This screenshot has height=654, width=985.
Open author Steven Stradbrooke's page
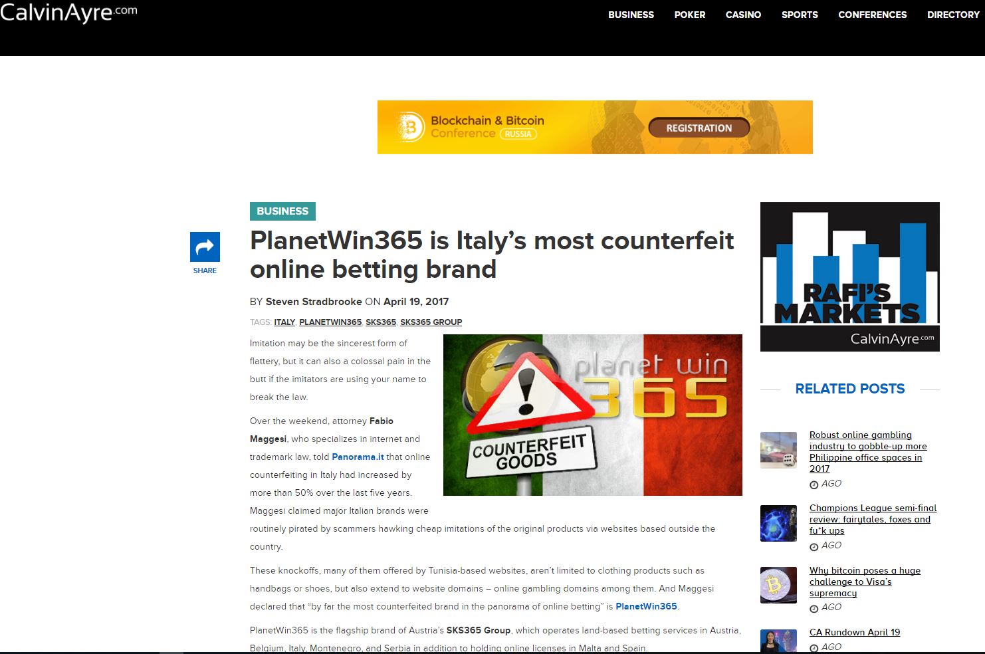pos(314,302)
